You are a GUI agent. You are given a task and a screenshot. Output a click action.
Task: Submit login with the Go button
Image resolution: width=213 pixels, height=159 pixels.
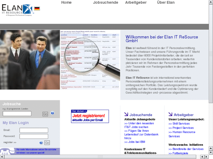click(47, 143)
